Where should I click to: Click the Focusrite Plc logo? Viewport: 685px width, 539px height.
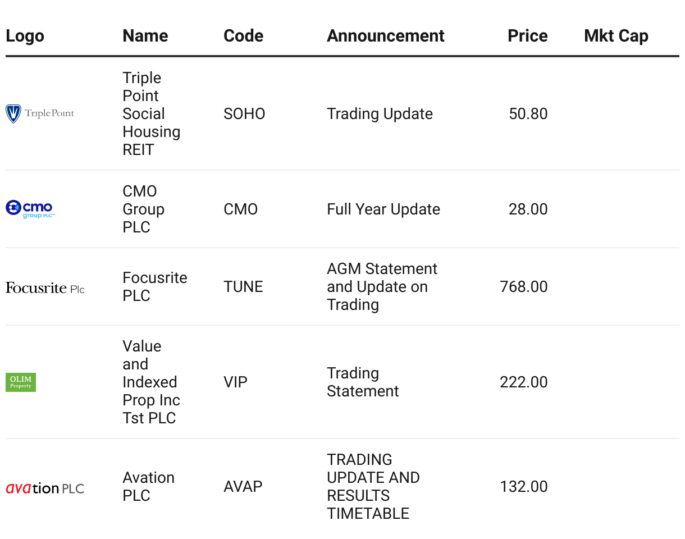45,288
